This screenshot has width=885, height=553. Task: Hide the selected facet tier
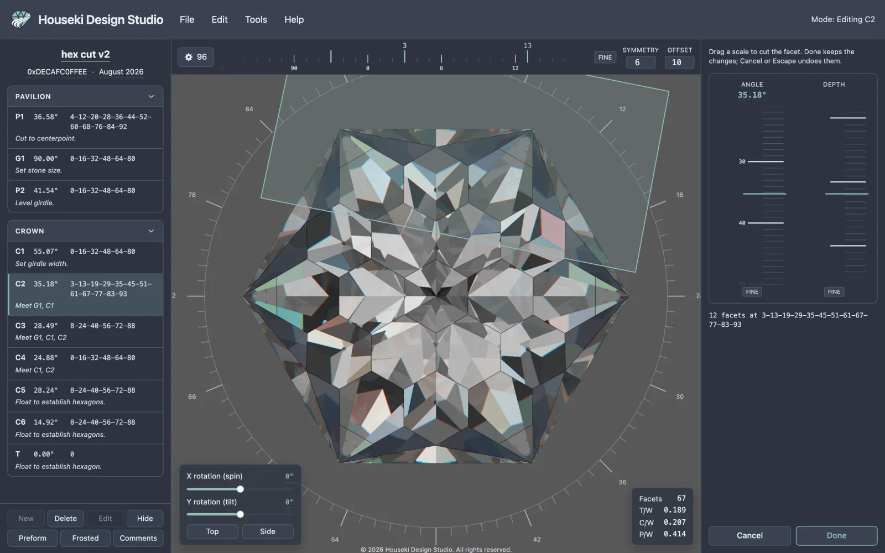pyautogui.click(x=145, y=519)
